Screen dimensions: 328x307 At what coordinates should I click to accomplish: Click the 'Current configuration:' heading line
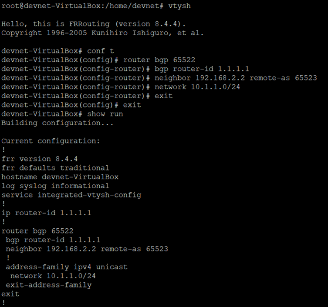[x=51, y=141]
